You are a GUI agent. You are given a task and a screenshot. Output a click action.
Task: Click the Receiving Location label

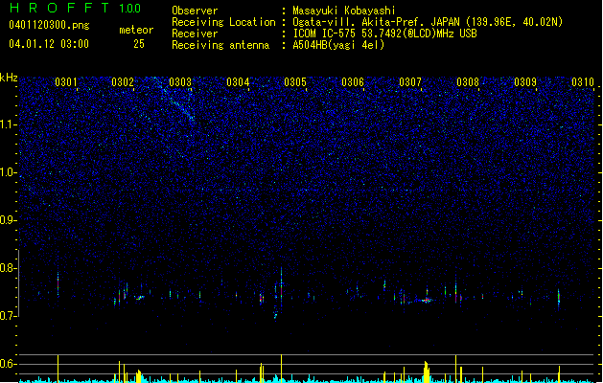point(223,22)
